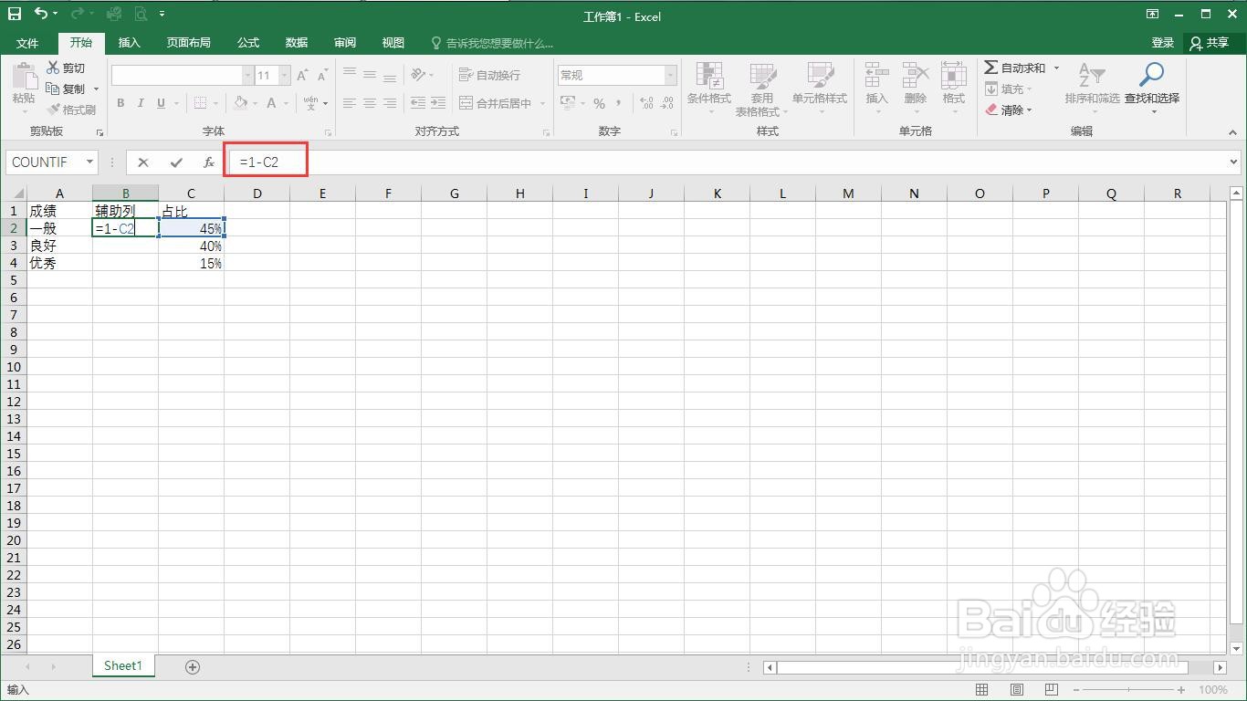Click Tell me search box (告诉我您想要做什么)
This screenshot has height=701, width=1247.
pos(492,43)
